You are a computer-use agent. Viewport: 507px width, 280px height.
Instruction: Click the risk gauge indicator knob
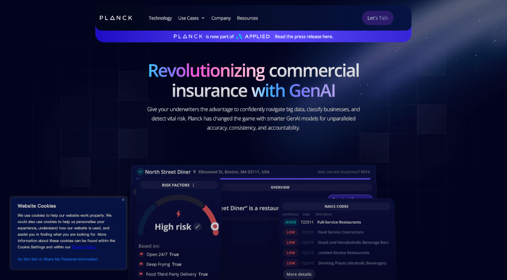(x=215, y=226)
